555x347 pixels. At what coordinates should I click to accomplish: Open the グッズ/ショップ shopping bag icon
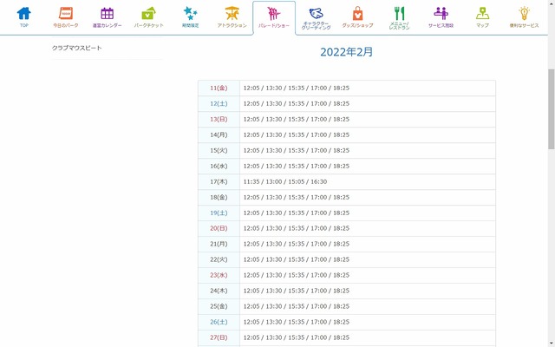tap(357, 16)
